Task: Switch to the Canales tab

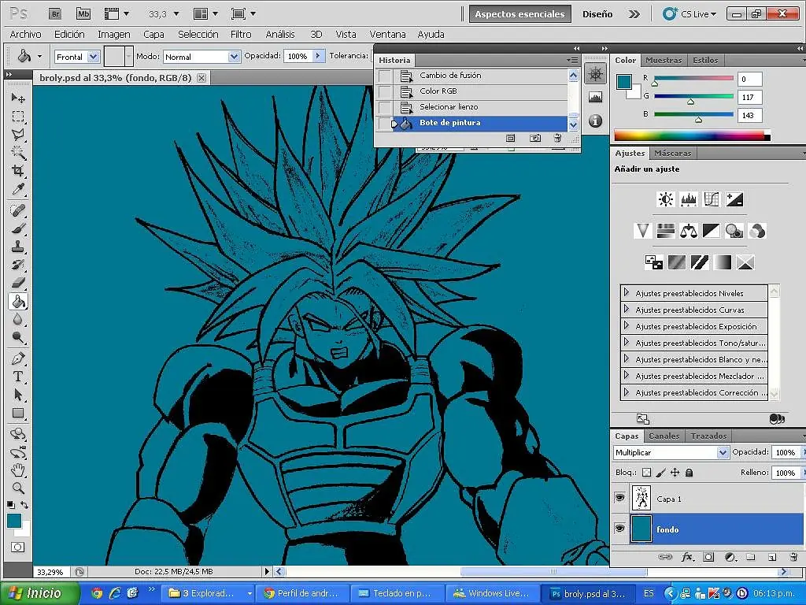Action: [x=664, y=436]
